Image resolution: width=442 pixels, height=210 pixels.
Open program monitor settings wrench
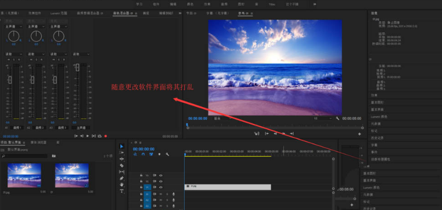pyautogui.click(x=337, y=118)
